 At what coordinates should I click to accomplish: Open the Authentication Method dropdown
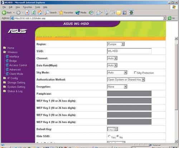(126, 80)
